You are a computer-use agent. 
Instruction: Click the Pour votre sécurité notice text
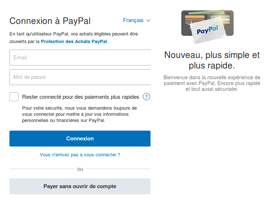click(x=79, y=114)
